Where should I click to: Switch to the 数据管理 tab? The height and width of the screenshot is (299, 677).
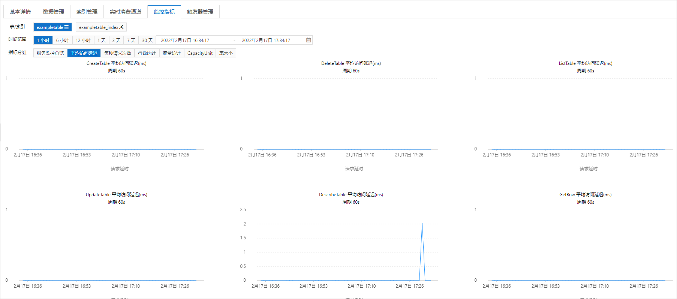[54, 12]
